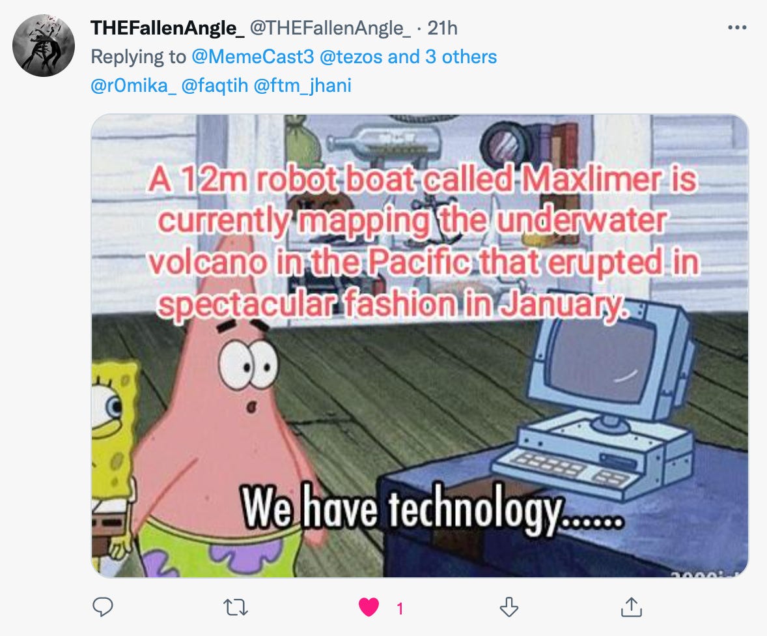Visit the @MemeCast3 mention link
This screenshot has width=767, height=636.
pos(253,57)
